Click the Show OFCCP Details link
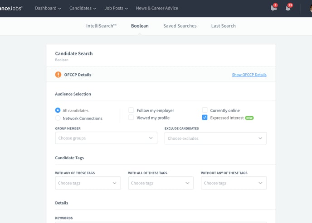Viewport: 312px width, 223px height. coord(249,75)
